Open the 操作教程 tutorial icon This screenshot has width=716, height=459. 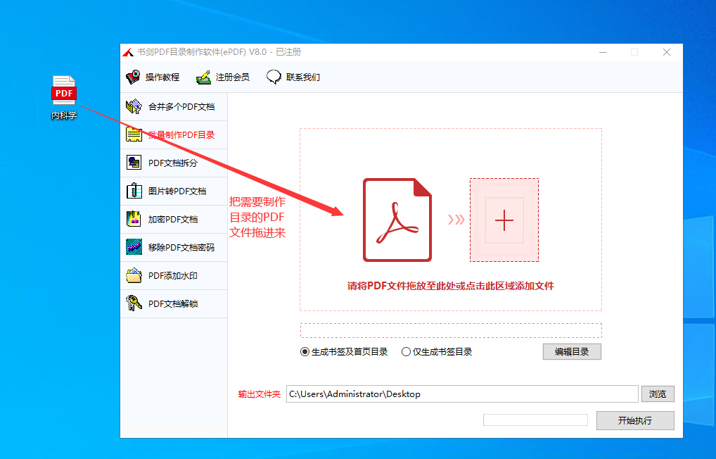click(133, 77)
